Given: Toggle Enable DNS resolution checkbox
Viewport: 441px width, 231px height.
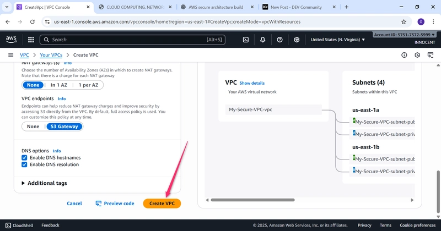Looking at the screenshot, I should pos(24,164).
